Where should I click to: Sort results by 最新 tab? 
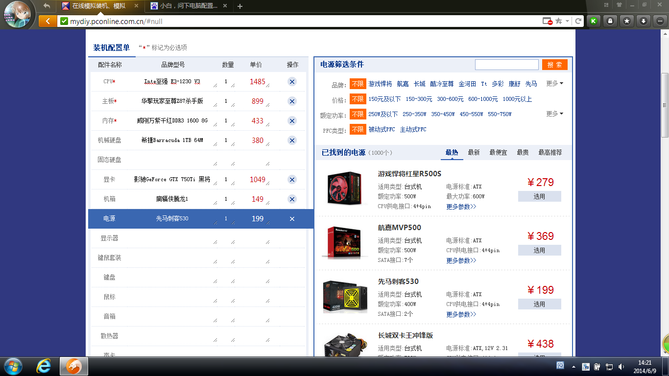click(x=474, y=153)
